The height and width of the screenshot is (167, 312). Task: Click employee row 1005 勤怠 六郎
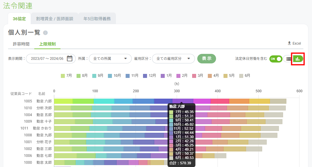pos(38,101)
